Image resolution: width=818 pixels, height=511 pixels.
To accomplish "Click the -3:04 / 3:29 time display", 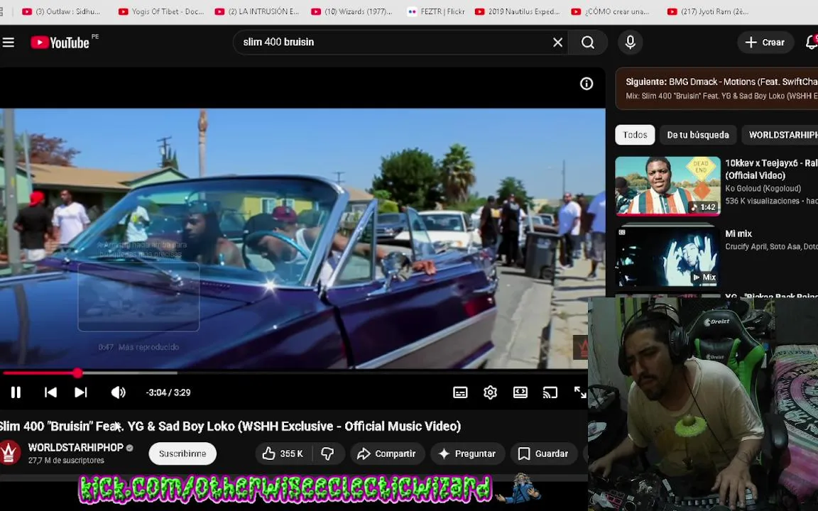I will click(x=168, y=392).
